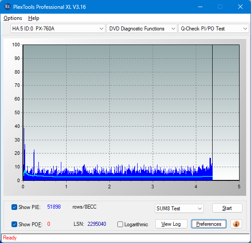Click the Start button

tap(227, 208)
